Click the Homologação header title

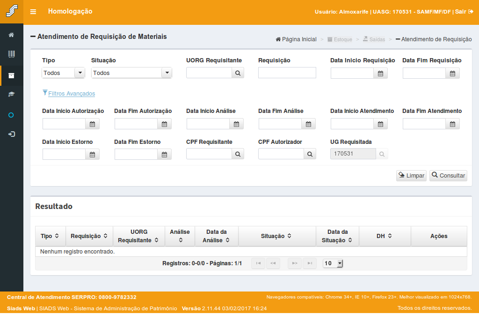(70, 11)
